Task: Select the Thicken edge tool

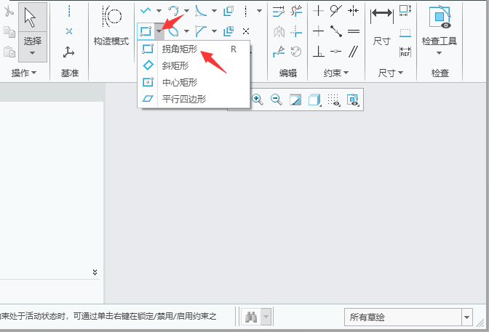Action: point(228,31)
